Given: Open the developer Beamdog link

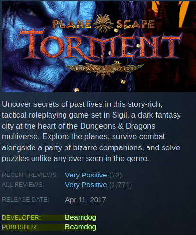Looking at the screenshot, I should (x=81, y=217).
